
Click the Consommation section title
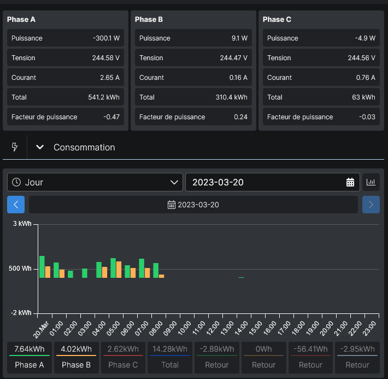(84, 148)
